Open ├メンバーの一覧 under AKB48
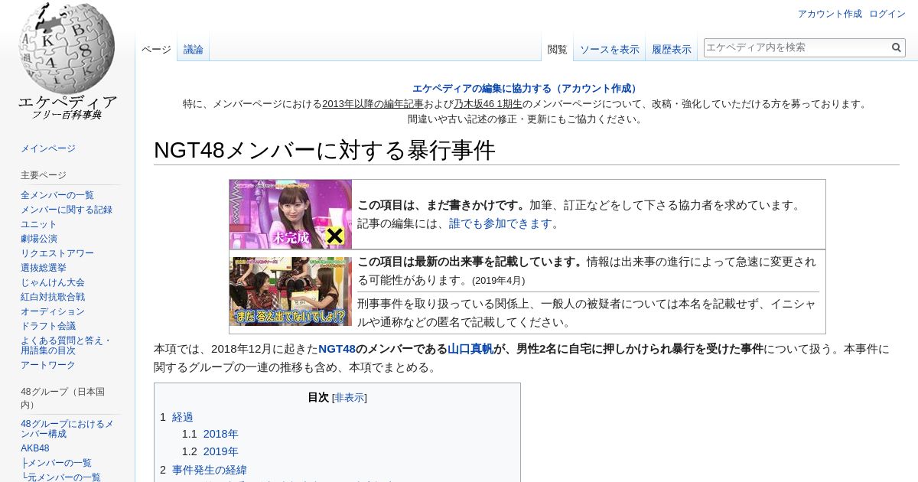 (56, 463)
